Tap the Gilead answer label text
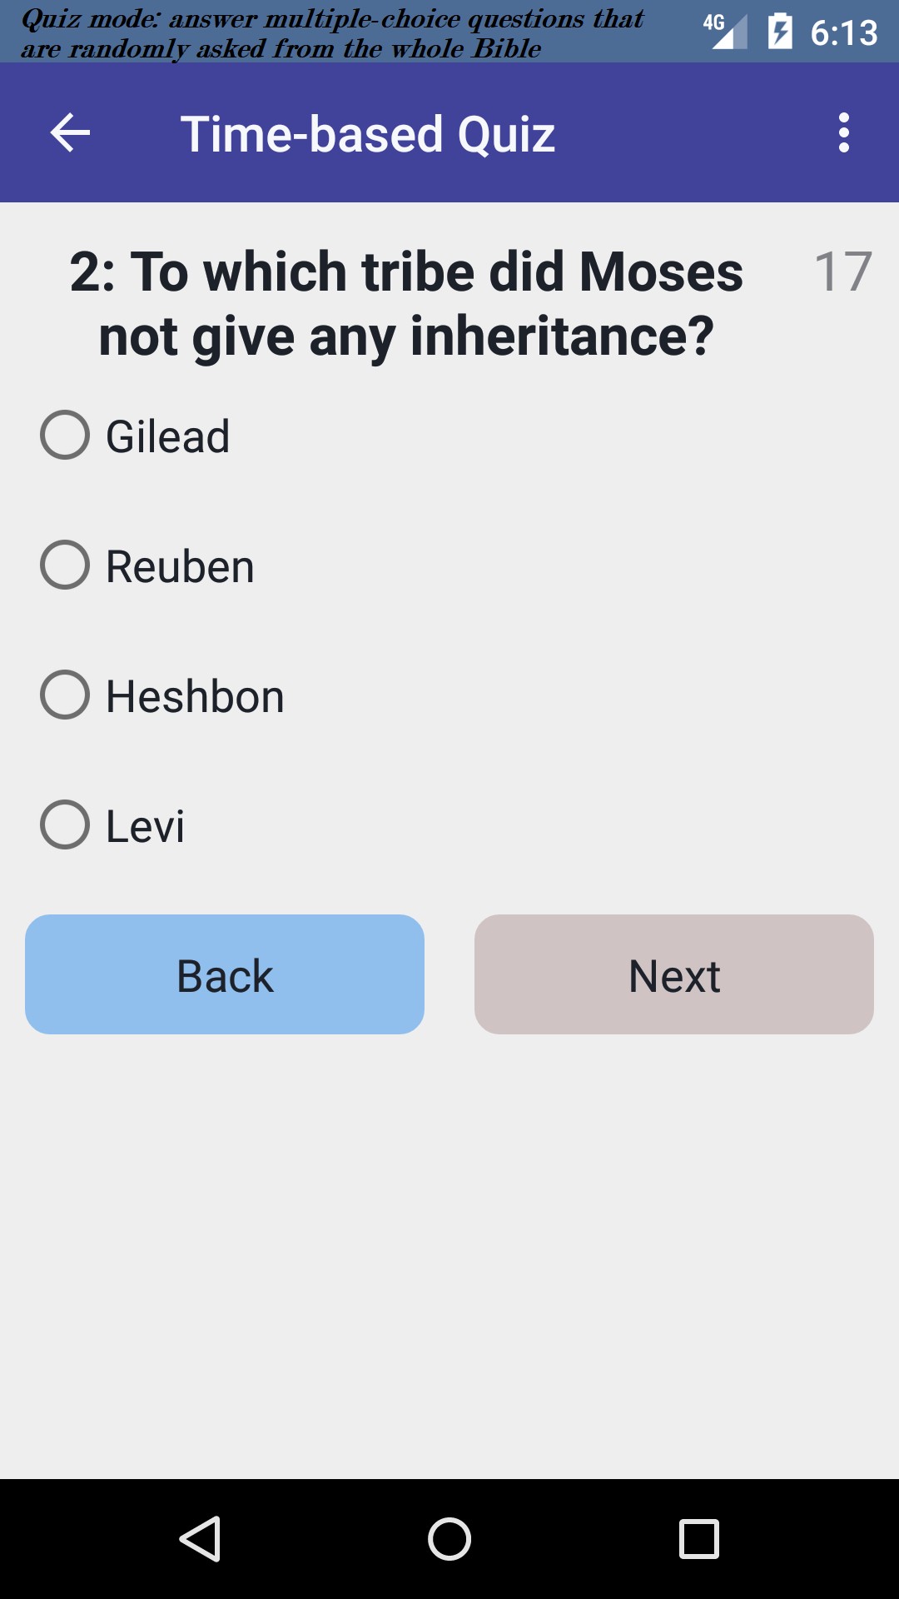The width and height of the screenshot is (899, 1599). tap(168, 436)
